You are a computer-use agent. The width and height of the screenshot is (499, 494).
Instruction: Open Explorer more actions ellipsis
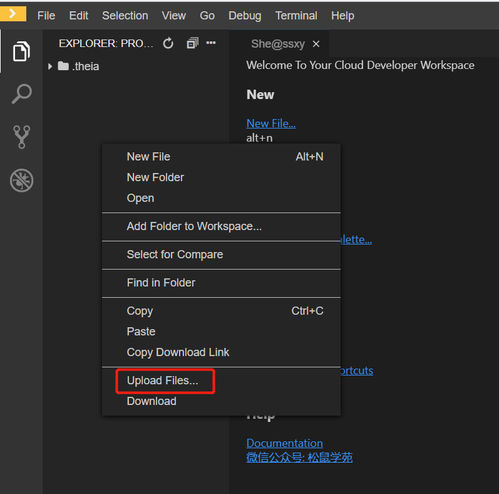[210, 43]
